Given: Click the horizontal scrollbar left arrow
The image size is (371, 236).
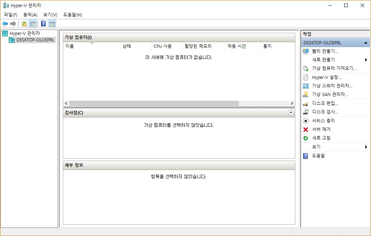Looking at the screenshot, I should pos(66,103).
